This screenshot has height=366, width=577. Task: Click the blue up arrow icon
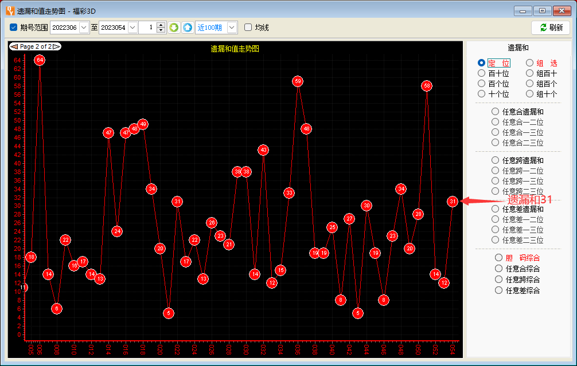click(188, 27)
